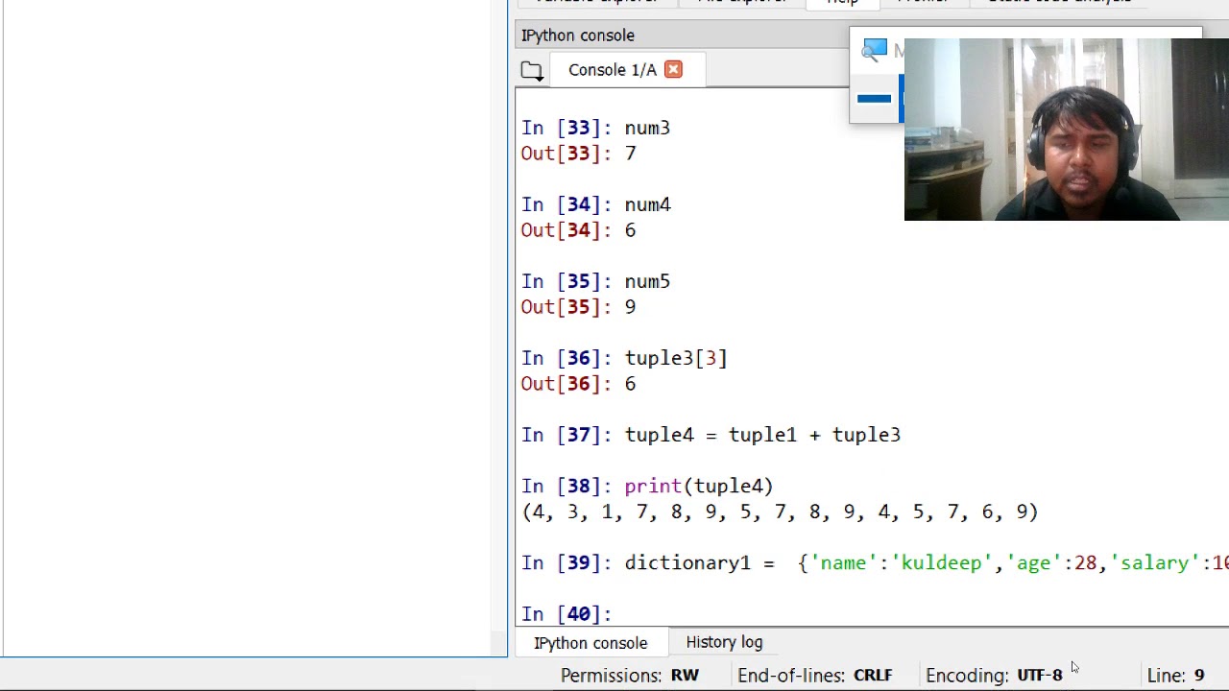Click Encoding: UTF-8 status entry
1229x691 pixels.
[x=994, y=676]
